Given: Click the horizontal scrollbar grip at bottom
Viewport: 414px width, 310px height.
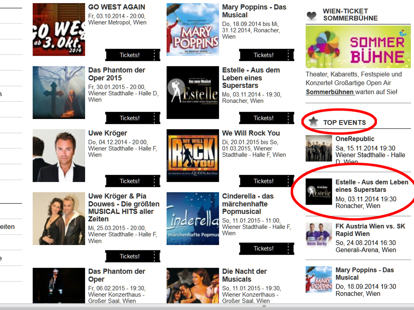Looking at the screenshot, I should (264, 307).
